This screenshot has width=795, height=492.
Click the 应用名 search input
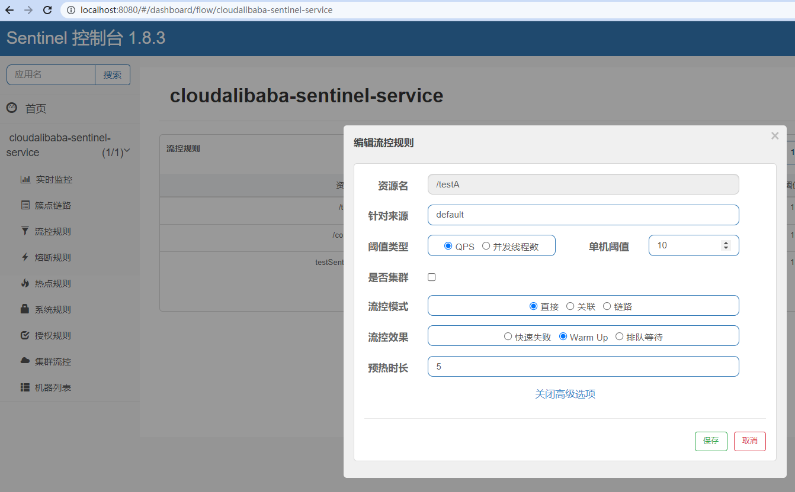click(x=51, y=75)
